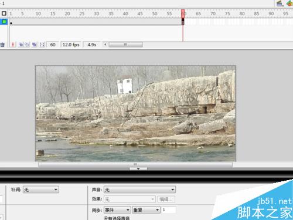The image size is (293, 220).
Task: Open the 同步 事件 sync dropdown
Action: click(117, 210)
